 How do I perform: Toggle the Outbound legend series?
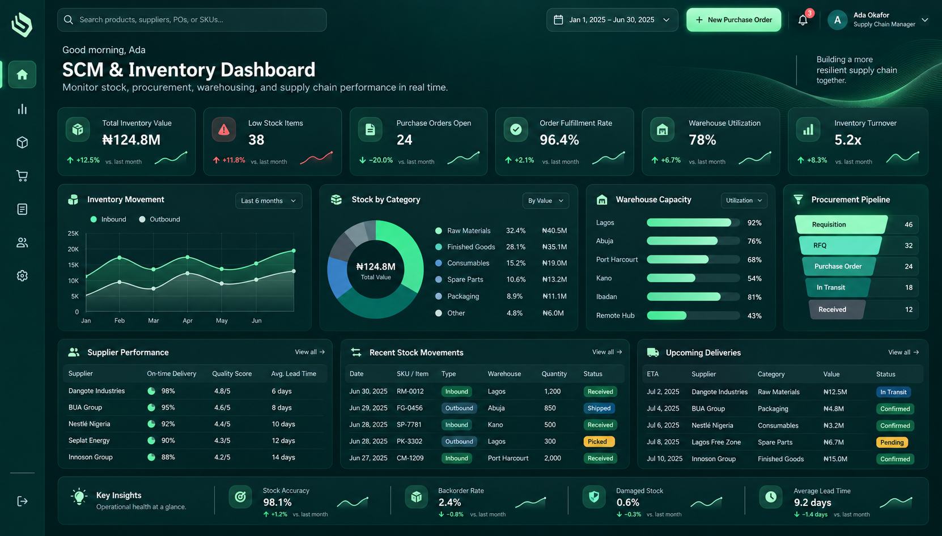tap(159, 219)
